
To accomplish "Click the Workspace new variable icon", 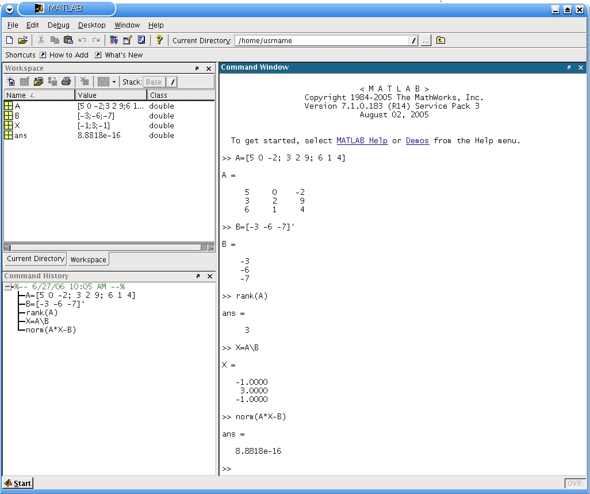I will coord(11,81).
